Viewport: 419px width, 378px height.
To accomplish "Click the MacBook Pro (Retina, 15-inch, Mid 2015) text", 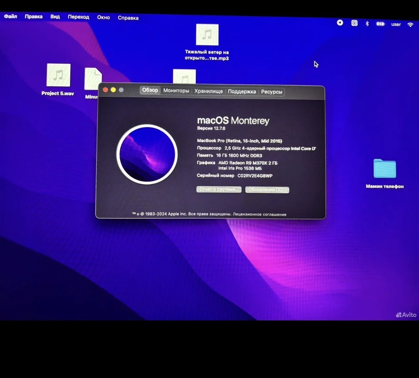I will 240,141.
